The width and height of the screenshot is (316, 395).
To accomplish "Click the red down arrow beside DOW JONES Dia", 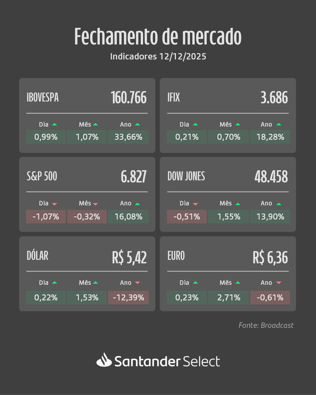I will coord(195,204).
